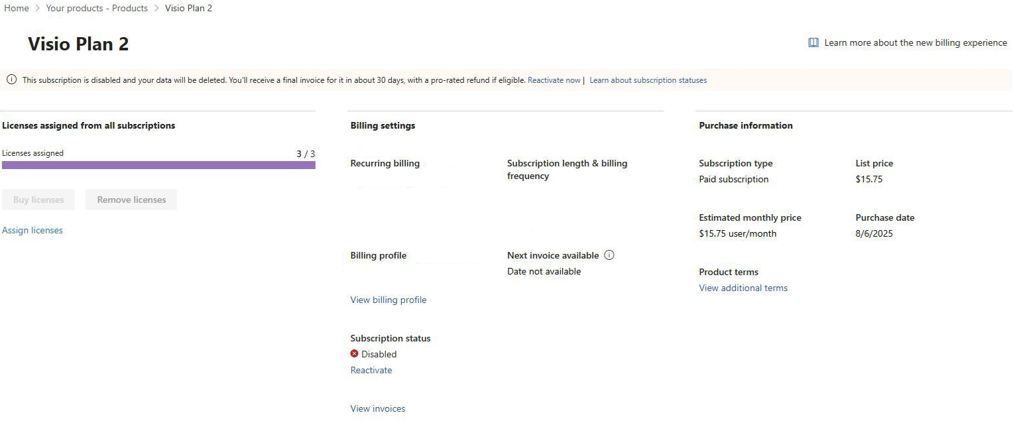
Task: Click the Billing settings heading
Action: [383, 126]
